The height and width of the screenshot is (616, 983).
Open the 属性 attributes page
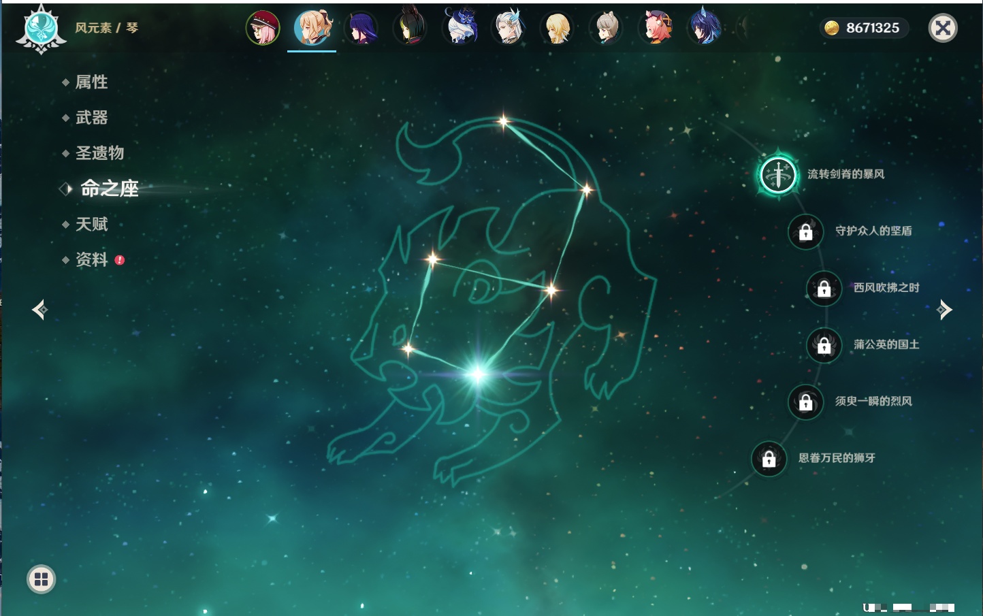[91, 82]
